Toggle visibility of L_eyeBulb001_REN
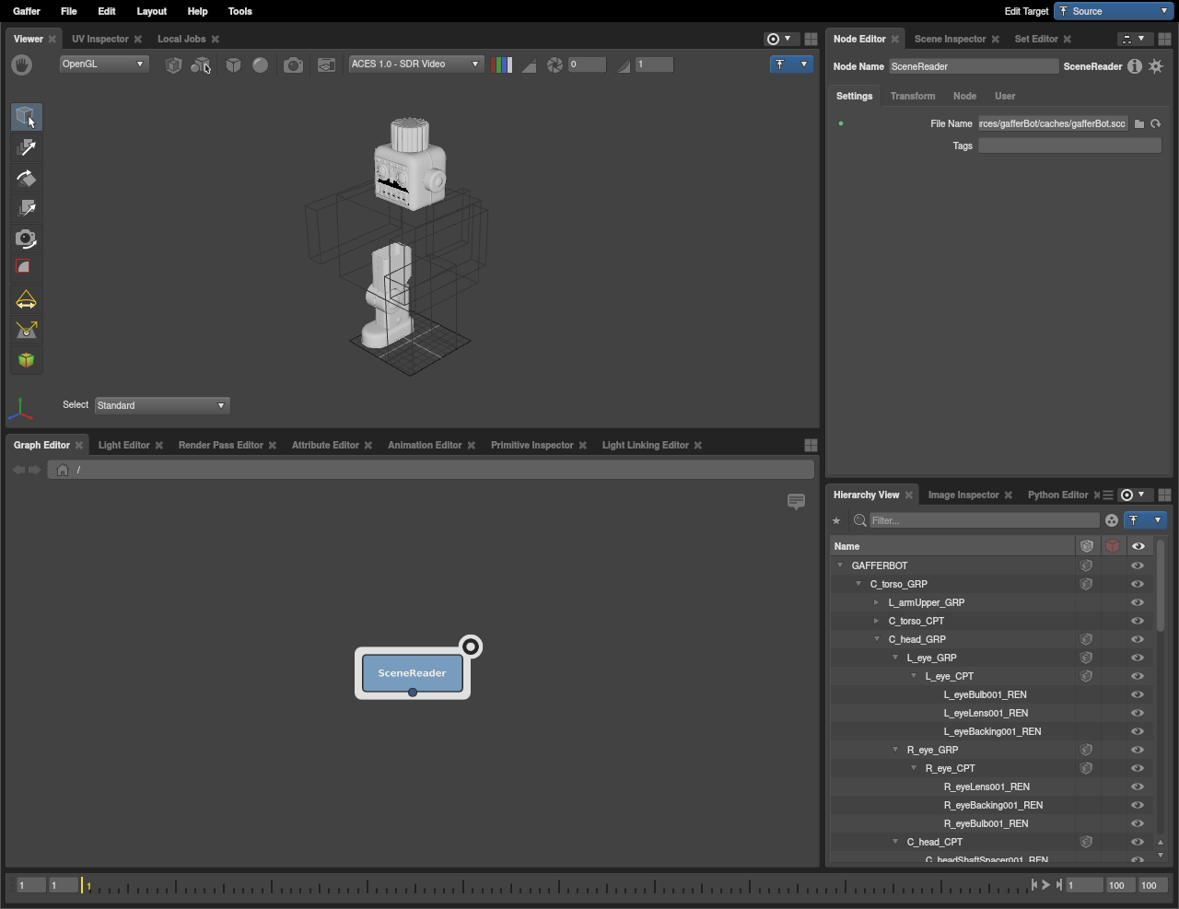This screenshot has width=1179, height=909. [x=1138, y=694]
